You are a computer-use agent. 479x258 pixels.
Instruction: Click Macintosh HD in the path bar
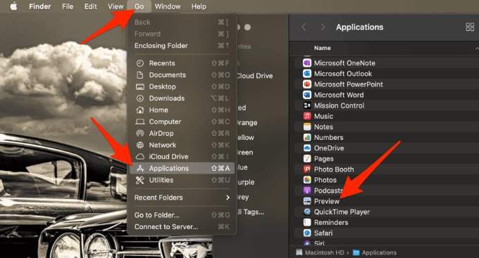pyautogui.click(x=320, y=252)
